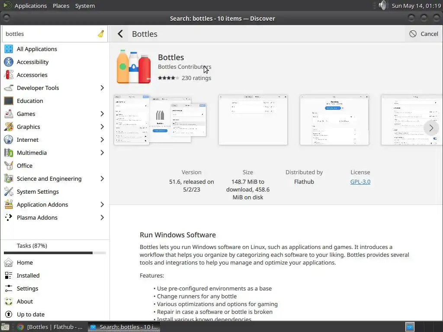This screenshot has height=332, width=443.
Task: Click the System Settings tools icon
Action: coord(9,192)
